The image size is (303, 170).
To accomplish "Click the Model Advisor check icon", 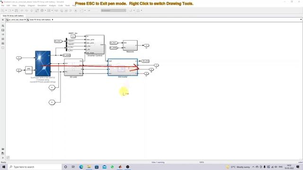I will click(x=131, y=10).
